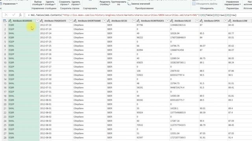252x141 pixels.
Task: Click Группировать по button
Action: pyautogui.click(x=119, y=3)
